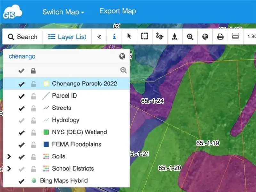Uncheck the FEMA Floodplains layer
The width and height of the screenshot is (256, 192).
21,145
